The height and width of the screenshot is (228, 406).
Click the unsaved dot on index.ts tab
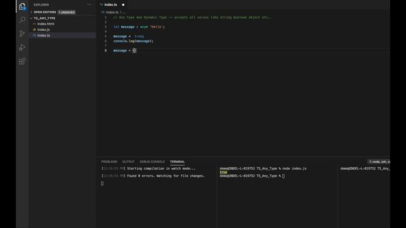[x=123, y=4]
